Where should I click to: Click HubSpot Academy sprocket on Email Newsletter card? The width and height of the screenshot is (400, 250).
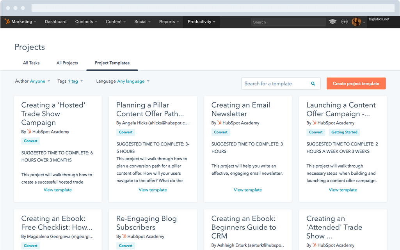219,123
